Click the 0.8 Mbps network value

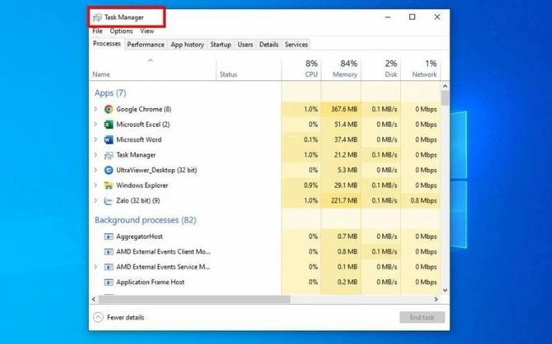(424, 200)
